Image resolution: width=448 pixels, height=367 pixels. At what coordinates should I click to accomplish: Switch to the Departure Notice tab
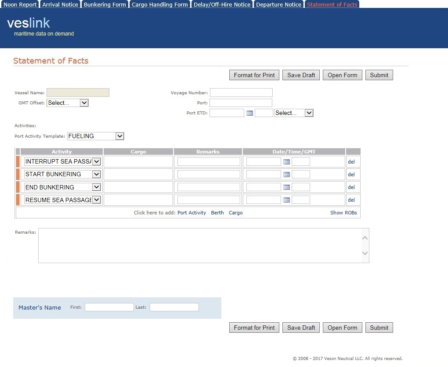tap(278, 4)
